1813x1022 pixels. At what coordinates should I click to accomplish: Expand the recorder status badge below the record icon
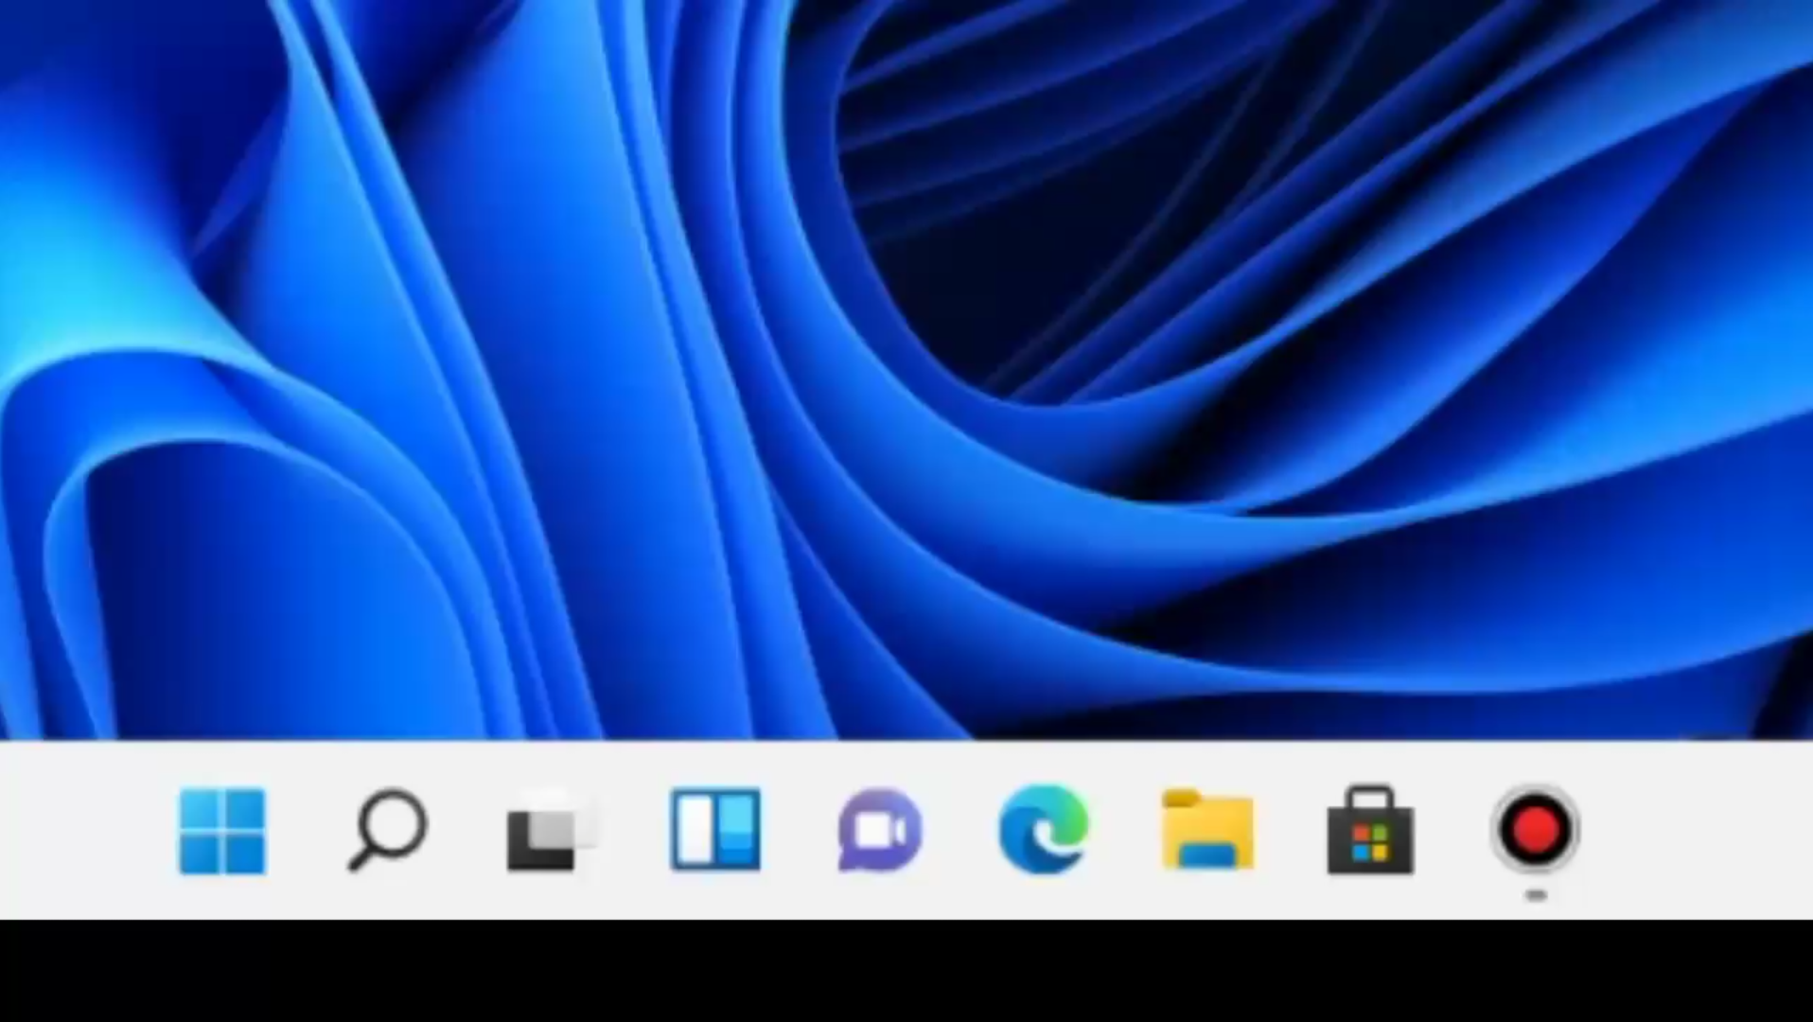1538,893
